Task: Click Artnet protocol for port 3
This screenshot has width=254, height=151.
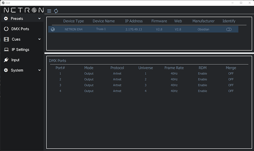Action: [x=117, y=85]
